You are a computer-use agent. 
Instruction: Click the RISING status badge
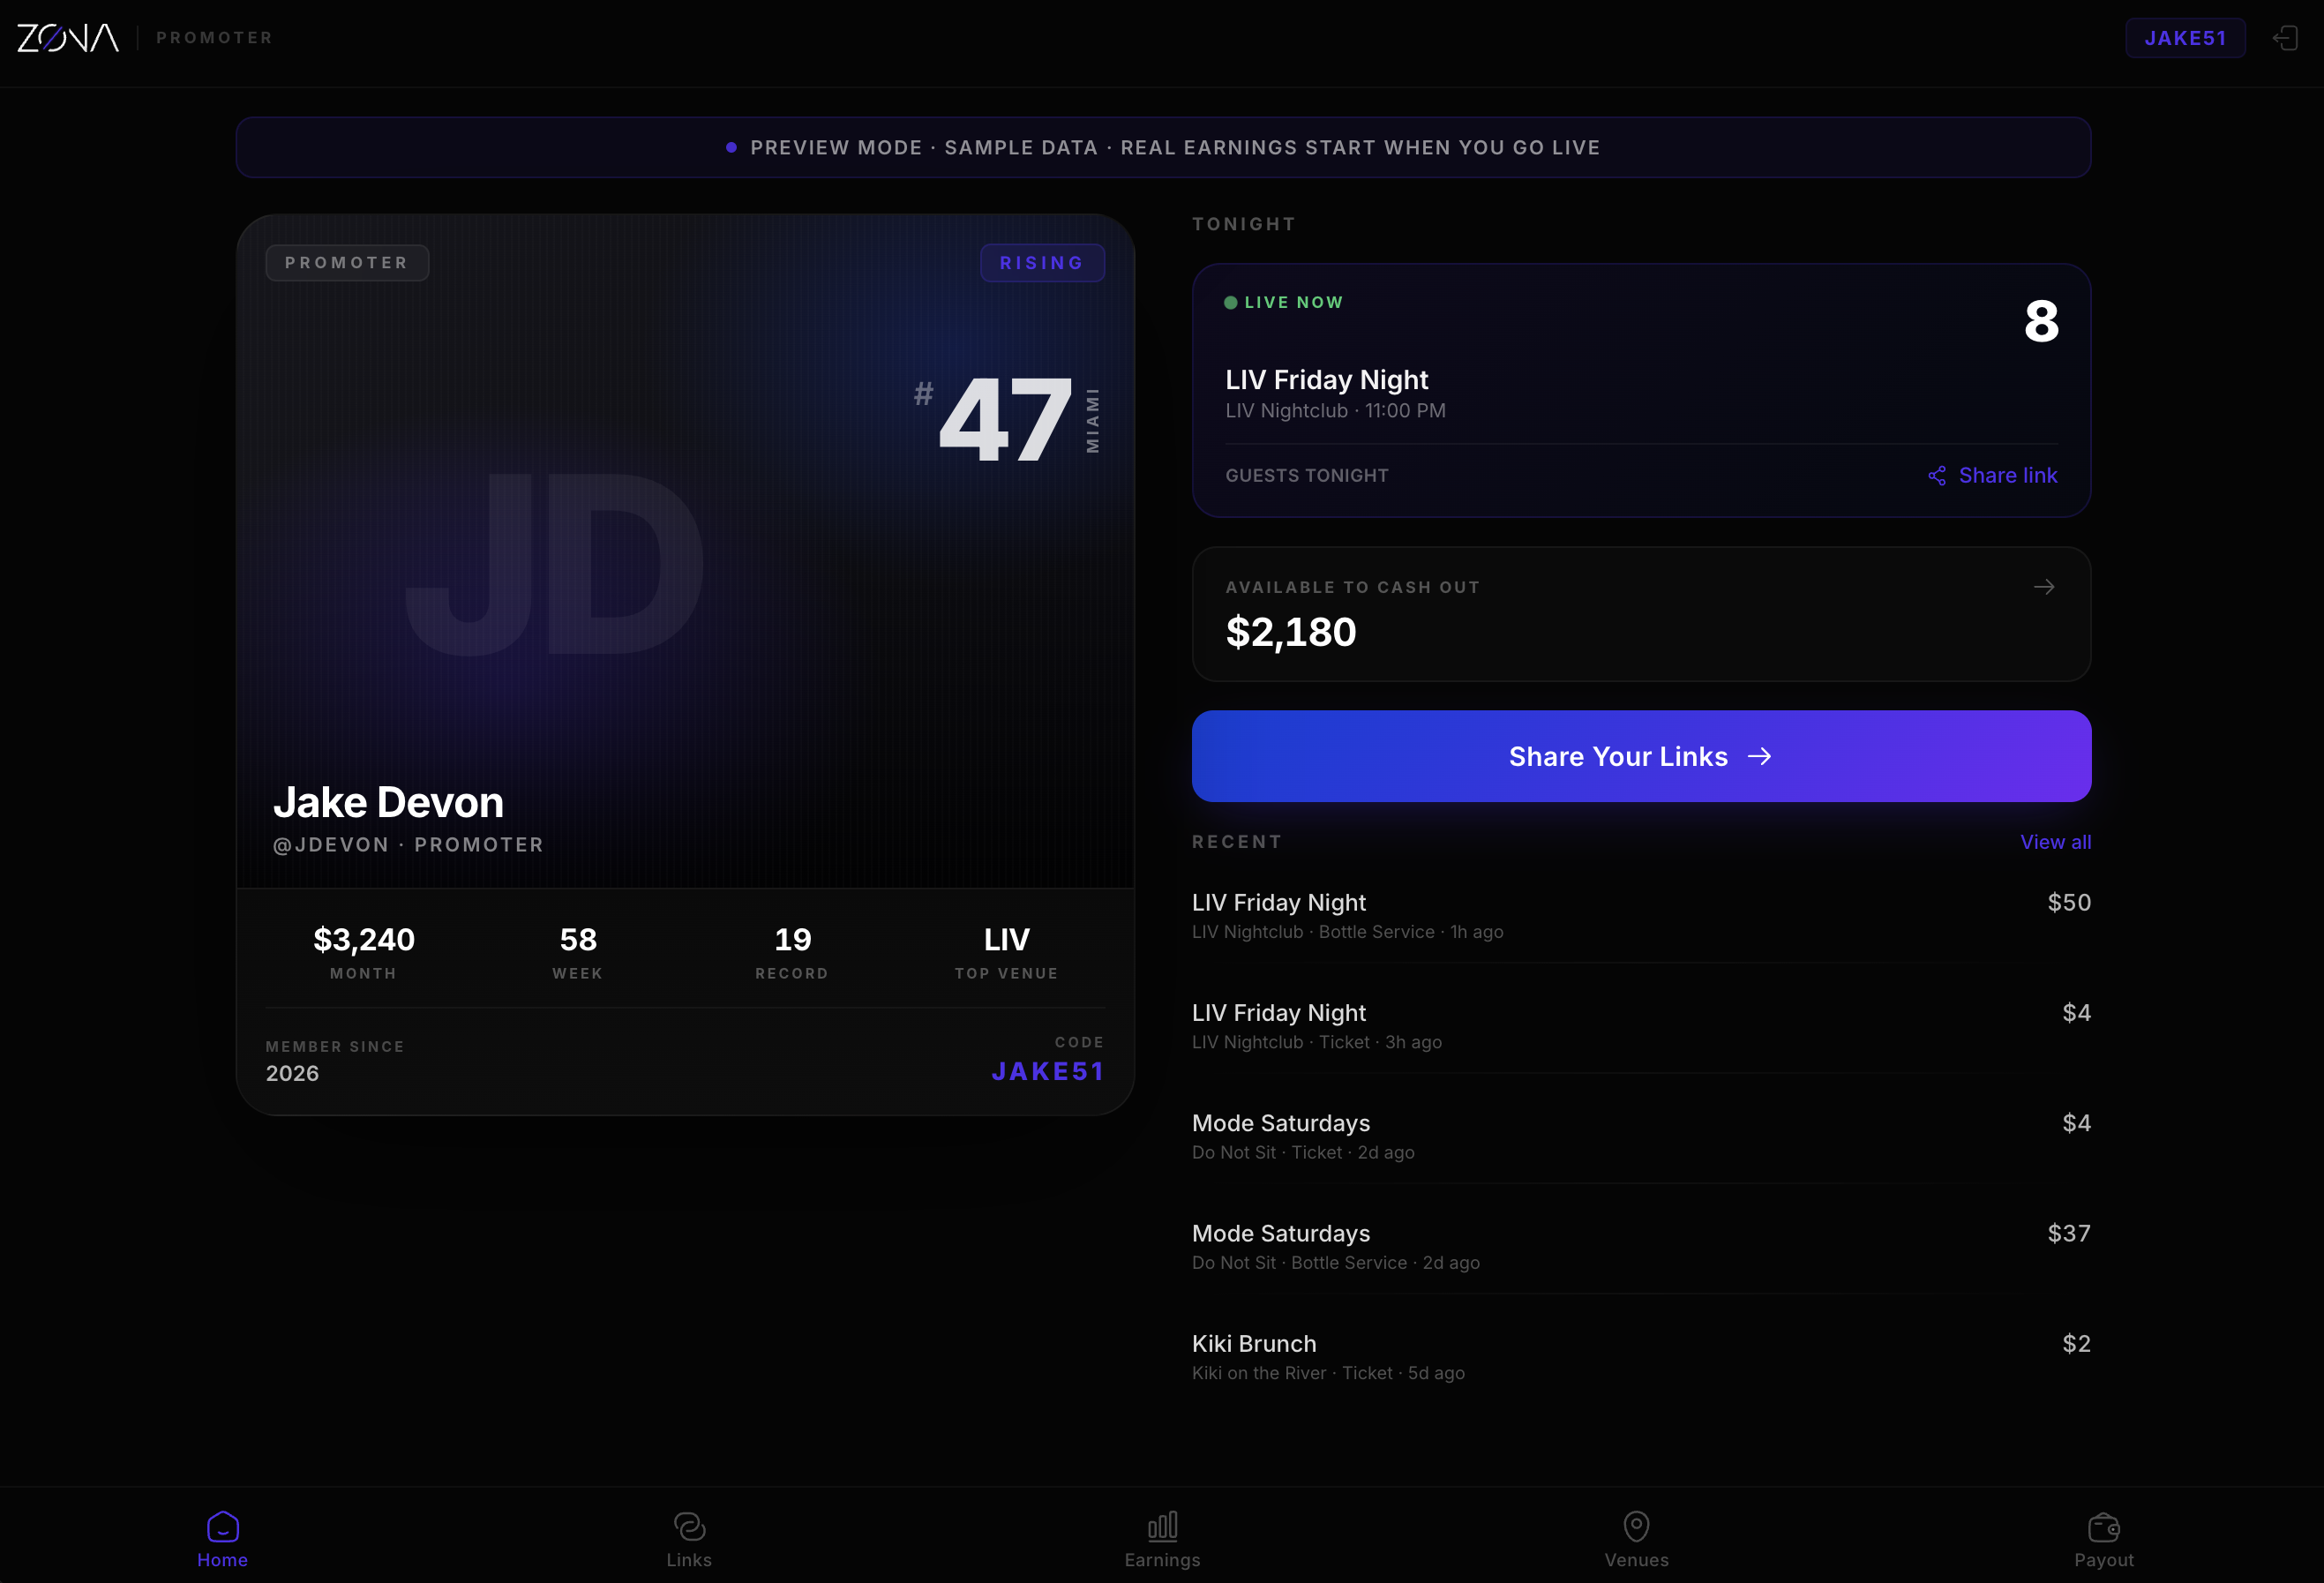(1041, 263)
